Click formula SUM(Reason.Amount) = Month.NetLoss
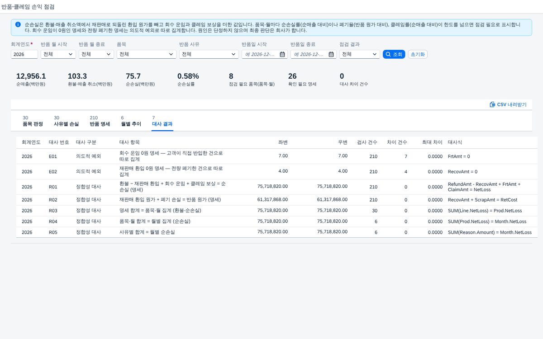 point(490,232)
